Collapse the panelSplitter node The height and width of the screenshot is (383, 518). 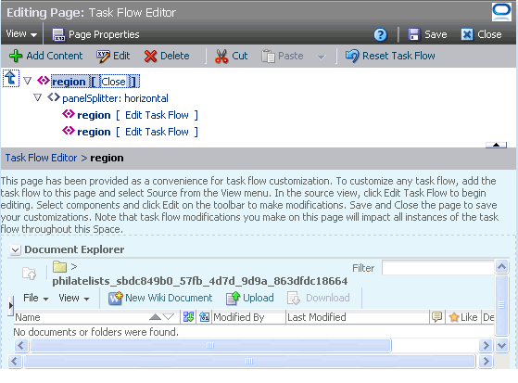pyautogui.click(x=38, y=97)
